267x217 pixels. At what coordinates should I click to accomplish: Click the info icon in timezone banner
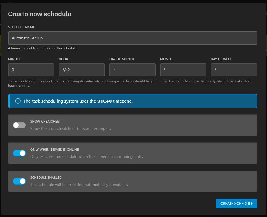coord(18,101)
